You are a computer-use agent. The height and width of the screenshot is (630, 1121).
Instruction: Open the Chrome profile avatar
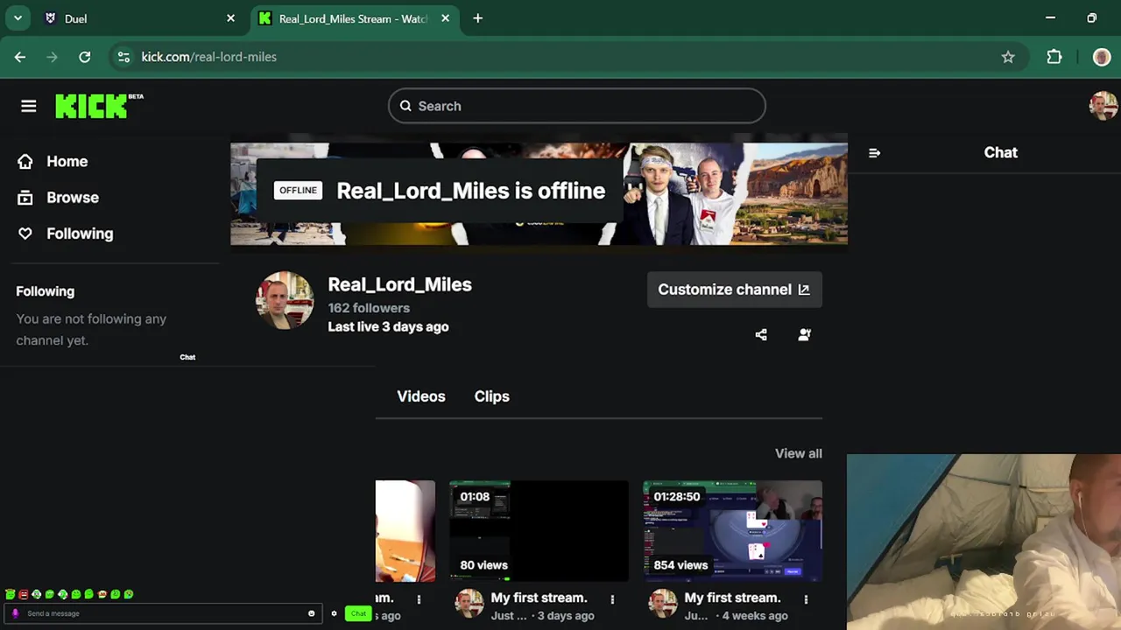[1102, 57]
